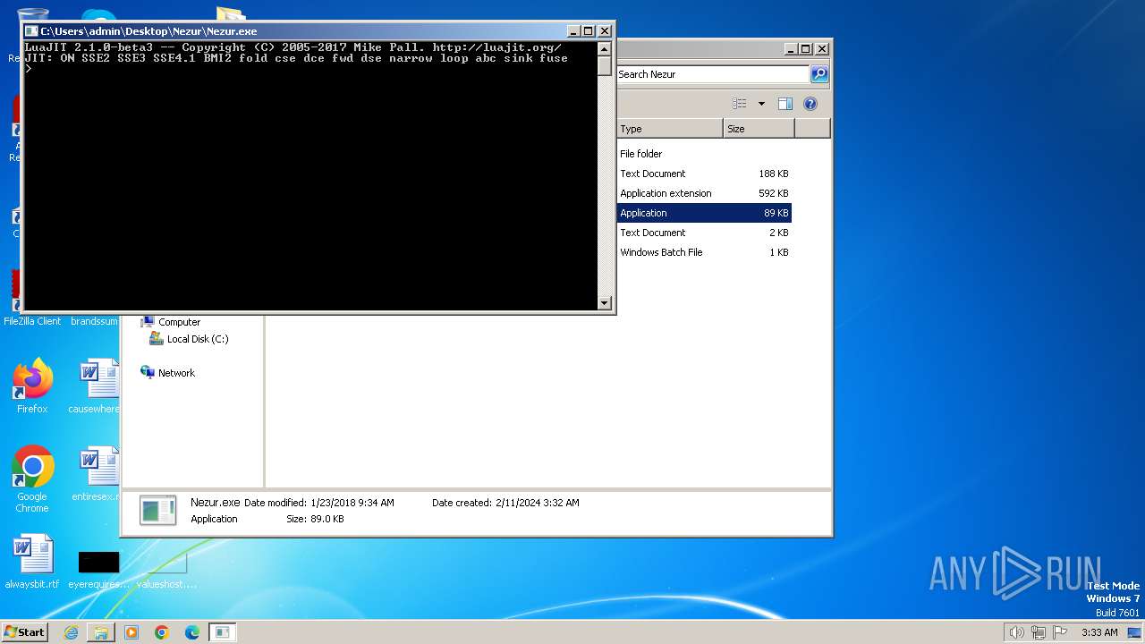Image resolution: width=1145 pixels, height=644 pixels.
Task: Select the Application extension row
Action: point(704,193)
